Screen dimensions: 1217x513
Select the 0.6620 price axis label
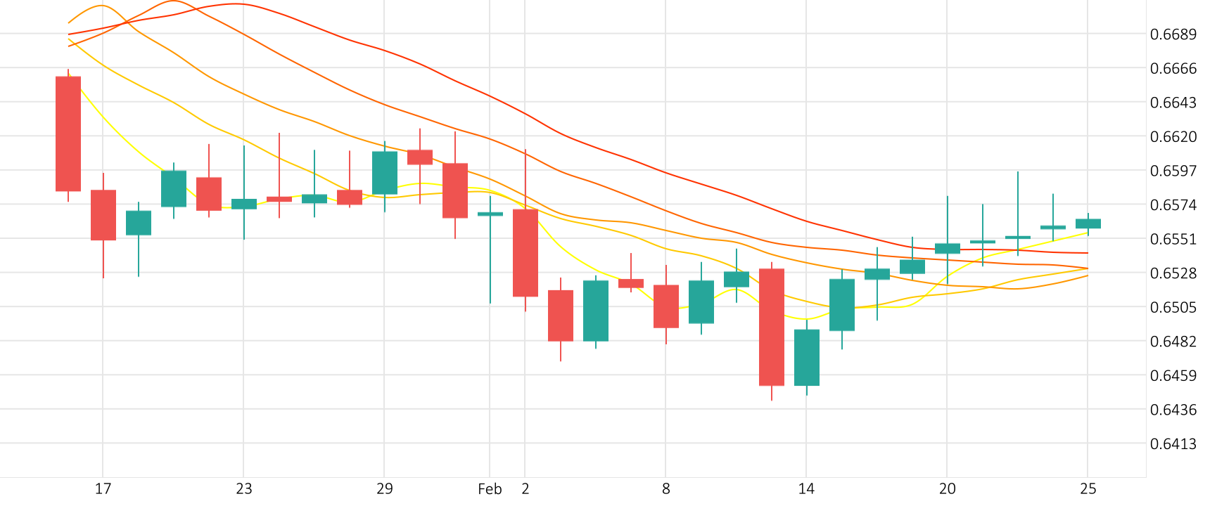coord(1173,136)
